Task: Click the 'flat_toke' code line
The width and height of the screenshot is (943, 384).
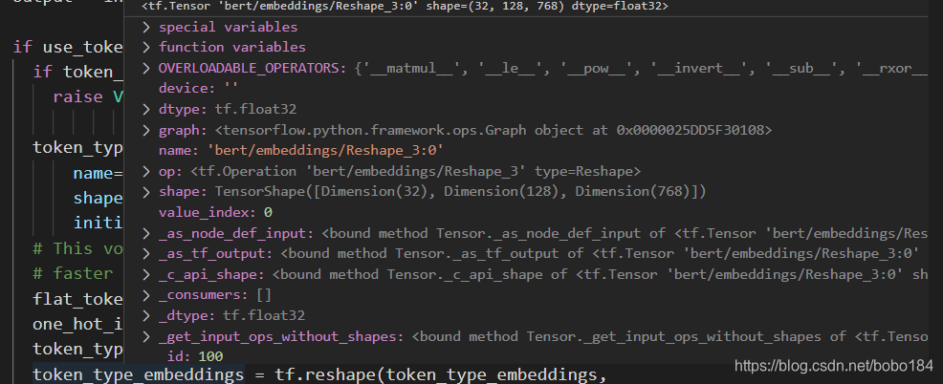Action: pyautogui.click(x=78, y=299)
